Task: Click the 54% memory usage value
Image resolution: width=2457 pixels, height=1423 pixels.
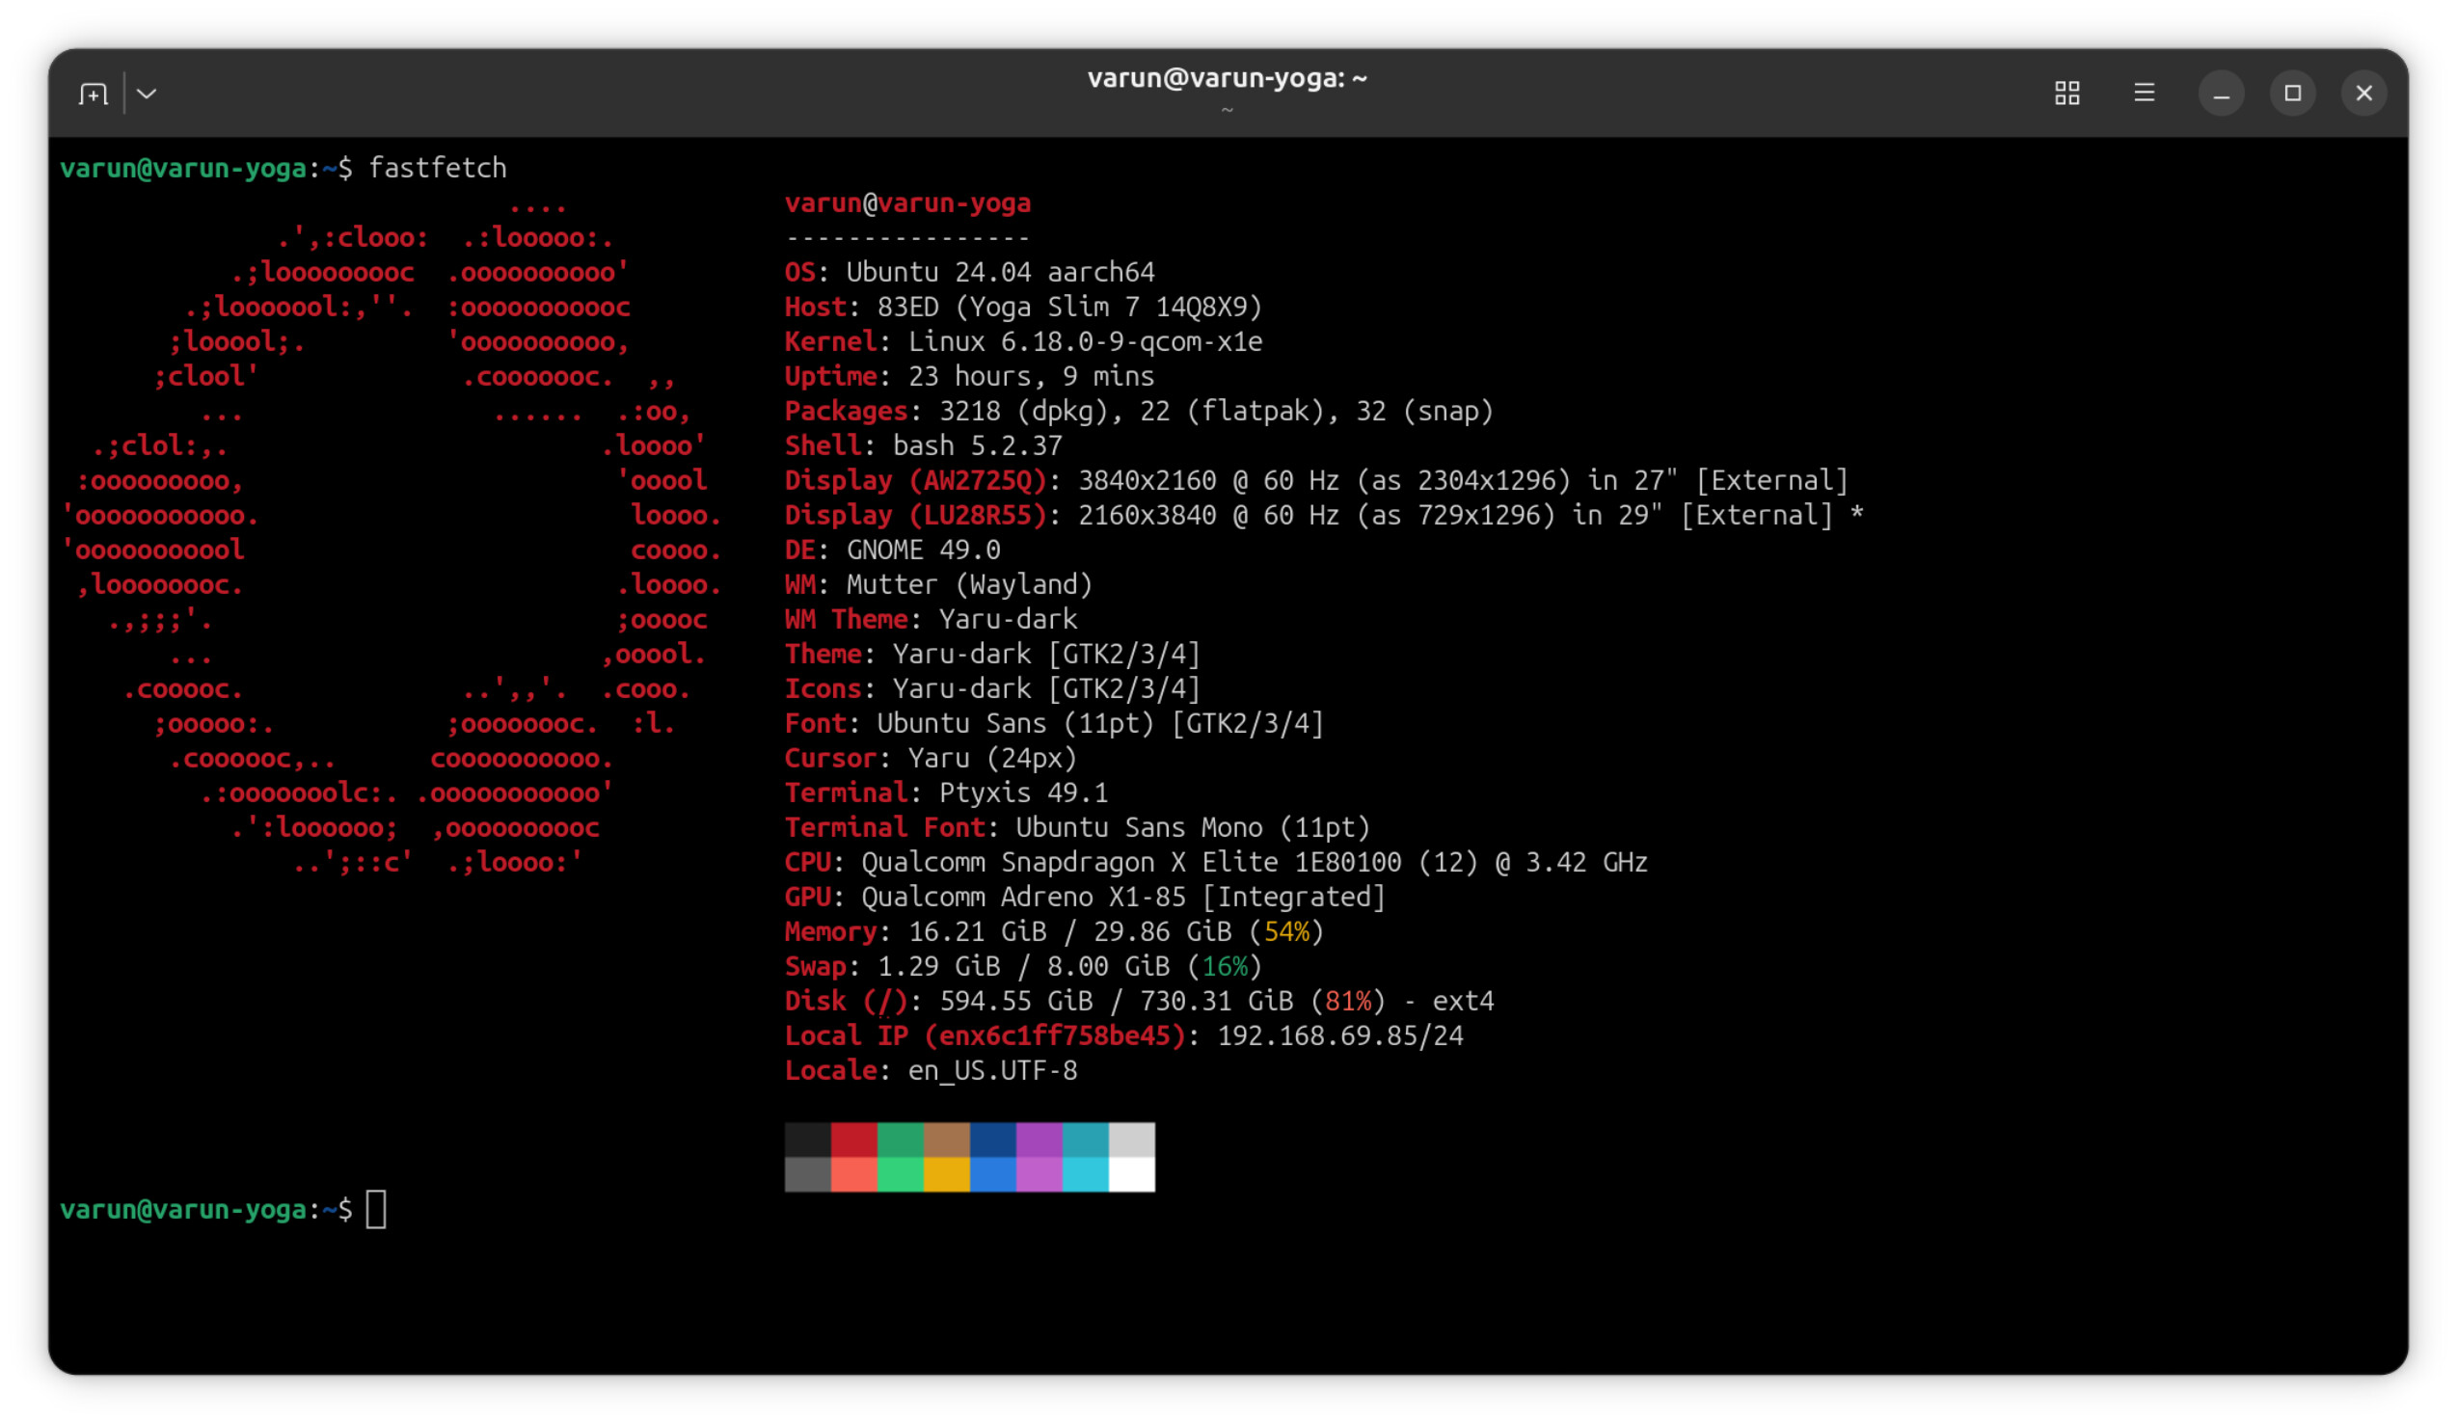Action: coord(1286,930)
